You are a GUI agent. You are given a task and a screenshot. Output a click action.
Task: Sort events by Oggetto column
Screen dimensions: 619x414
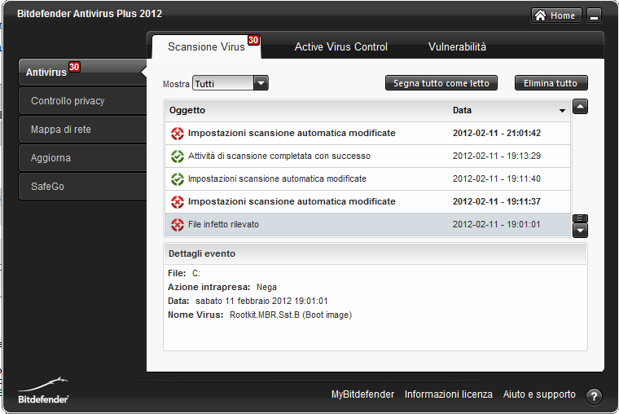[x=187, y=110]
